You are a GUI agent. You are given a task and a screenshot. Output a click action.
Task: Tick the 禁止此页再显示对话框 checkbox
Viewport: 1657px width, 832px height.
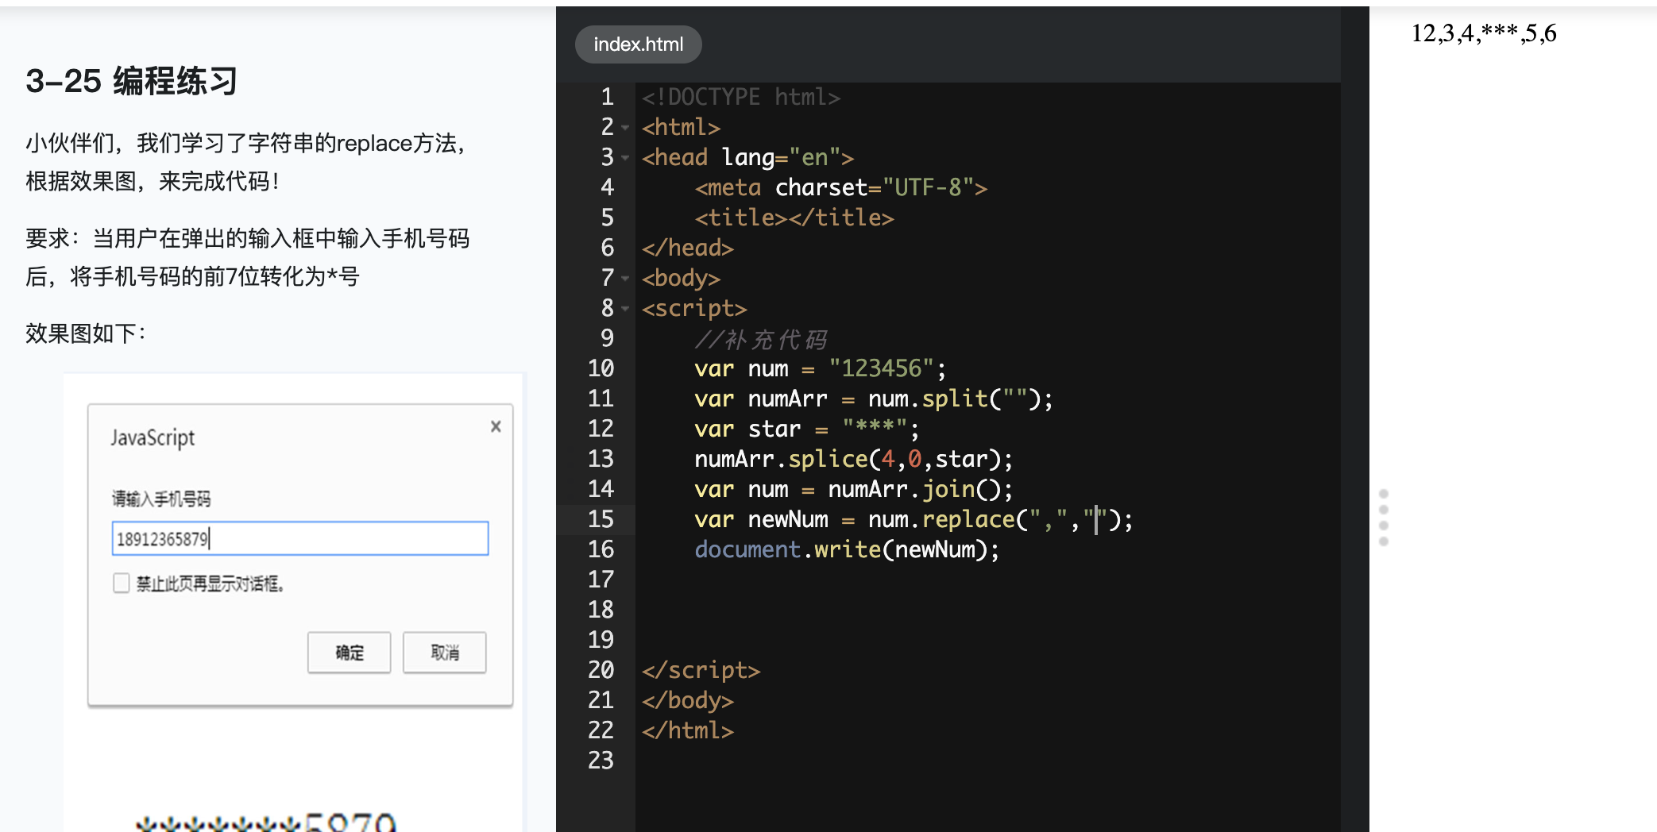coord(121,584)
